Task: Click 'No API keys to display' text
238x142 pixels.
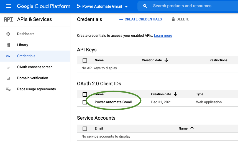Action: tap(99, 68)
